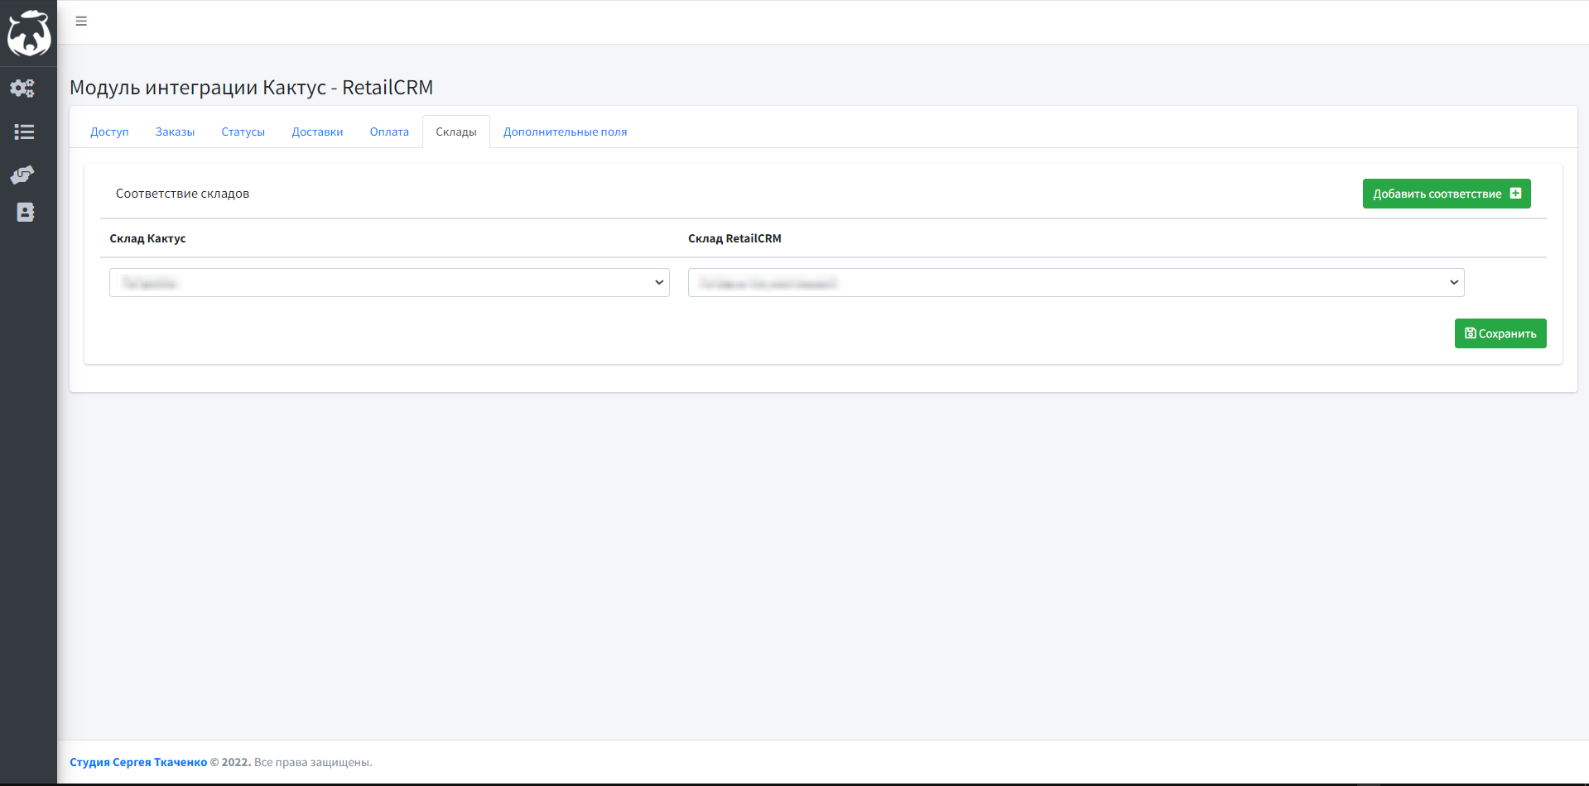Image resolution: width=1589 pixels, height=786 pixels.
Task: Open the contact book icon in sidebar
Action: point(26,213)
